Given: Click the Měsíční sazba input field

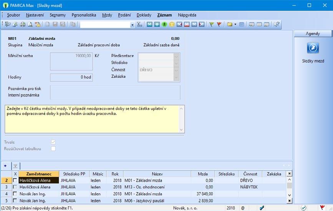Looking at the screenshot, I should [71, 61].
